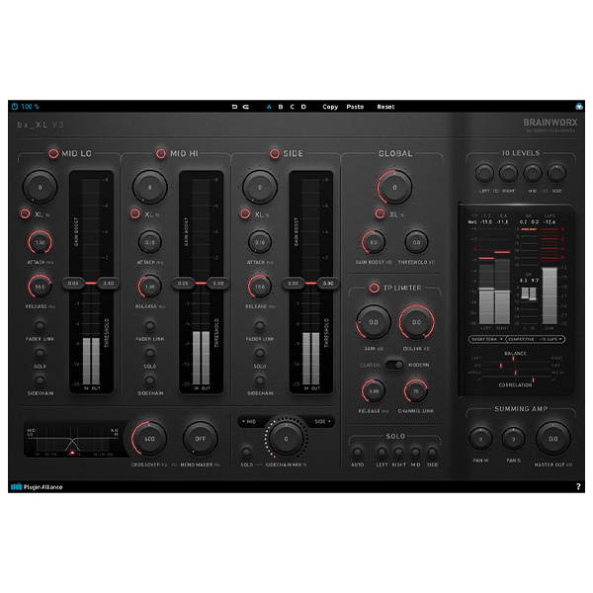Click the SIDE release knob
The image size is (593, 593).
pos(260,287)
